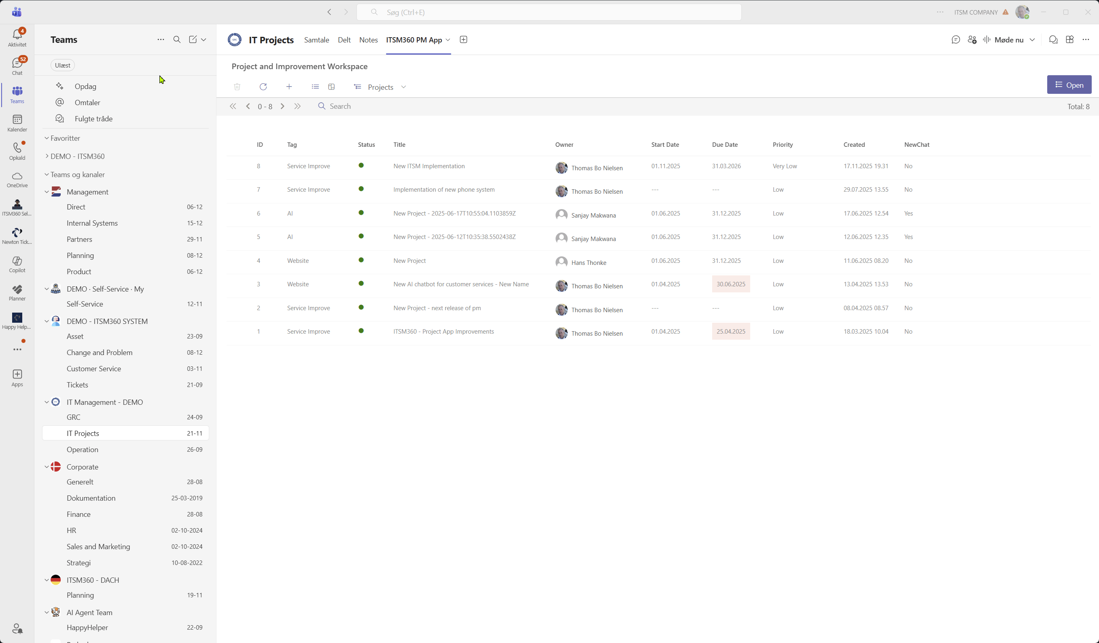Toggle the Ulæst filter chip
This screenshot has height=643, width=1099.
(x=62, y=66)
